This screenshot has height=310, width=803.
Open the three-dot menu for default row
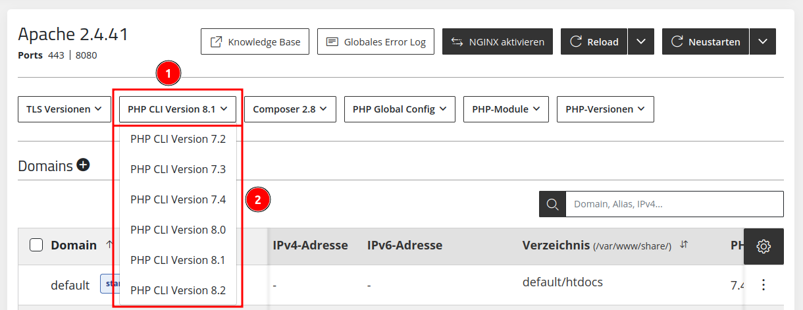point(764,285)
